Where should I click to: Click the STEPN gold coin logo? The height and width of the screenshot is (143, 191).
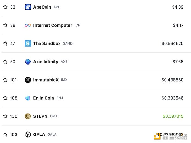pos(28,116)
